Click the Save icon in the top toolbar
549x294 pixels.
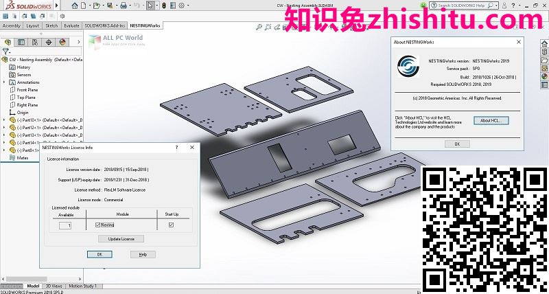[110, 5]
